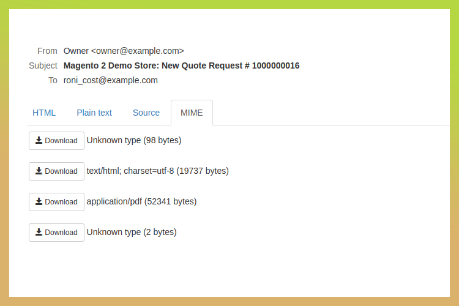Click download icon beside application/pdf attachment

click(39, 202)
